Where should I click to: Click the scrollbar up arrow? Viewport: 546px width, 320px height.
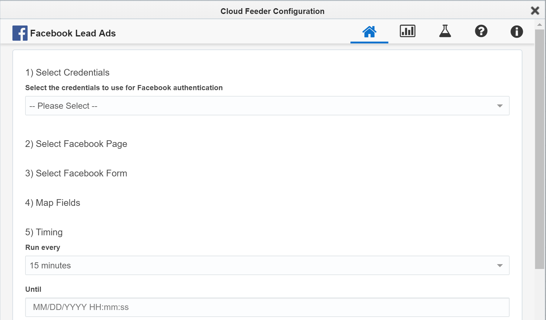539,25
